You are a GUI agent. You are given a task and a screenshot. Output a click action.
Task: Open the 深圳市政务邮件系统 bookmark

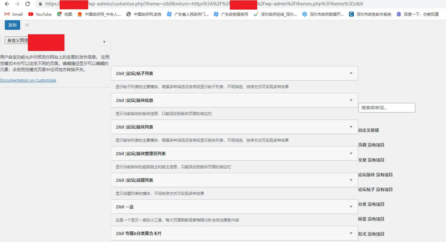[x=370, y=14]
